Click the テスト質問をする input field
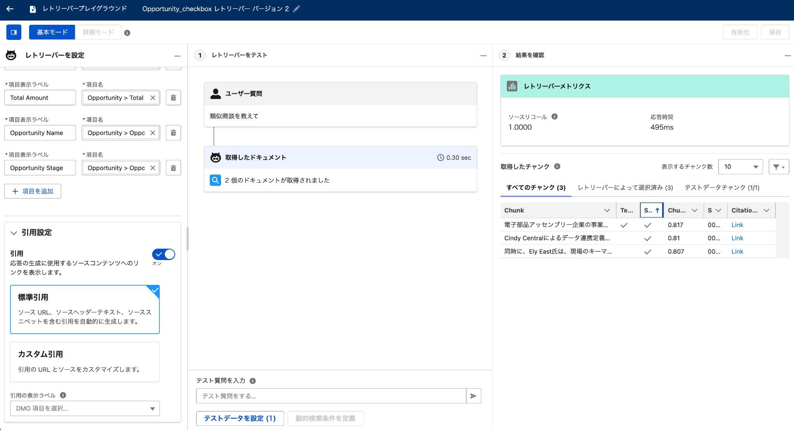The width and height of the screenshot is (794, 430). tap(331, 396)
